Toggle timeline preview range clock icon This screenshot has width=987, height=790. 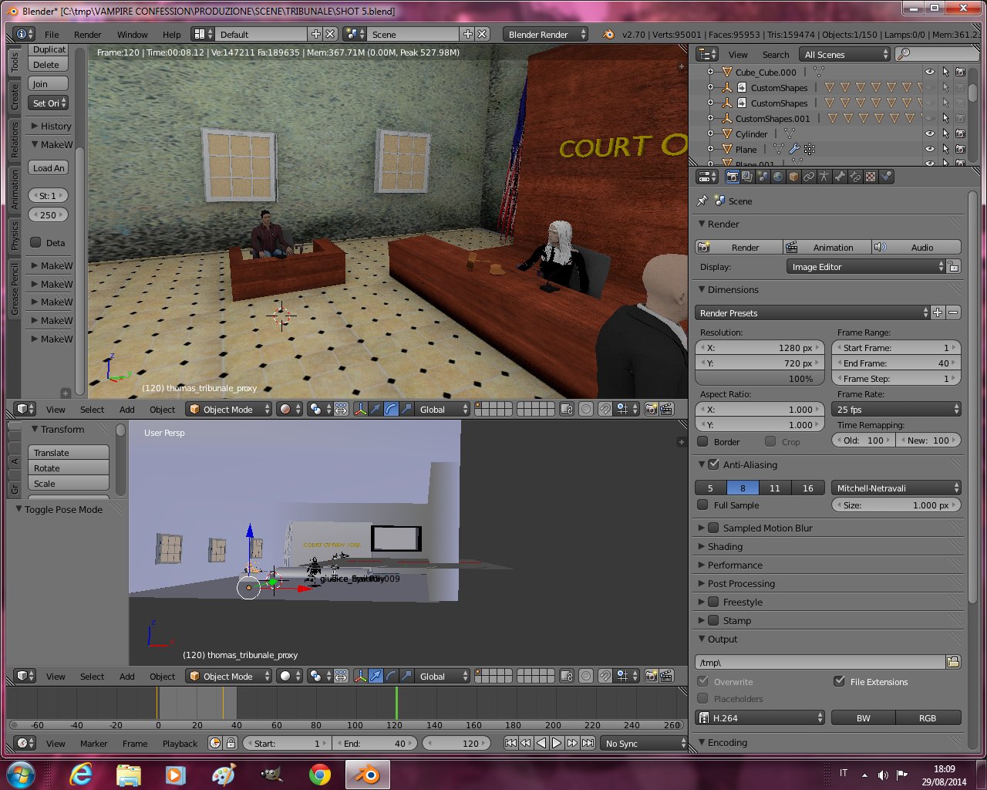[x=215, y=743]
